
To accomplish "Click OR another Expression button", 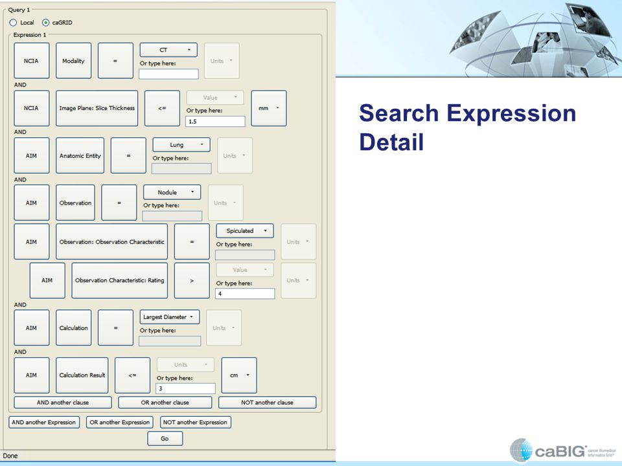I will pos(120,423).
